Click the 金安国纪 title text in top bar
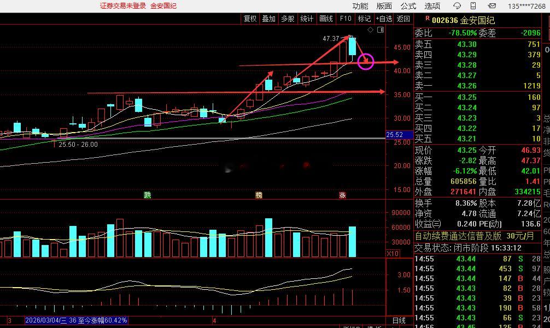The height and width of the screenshot is (328, 550). point(163,6)
